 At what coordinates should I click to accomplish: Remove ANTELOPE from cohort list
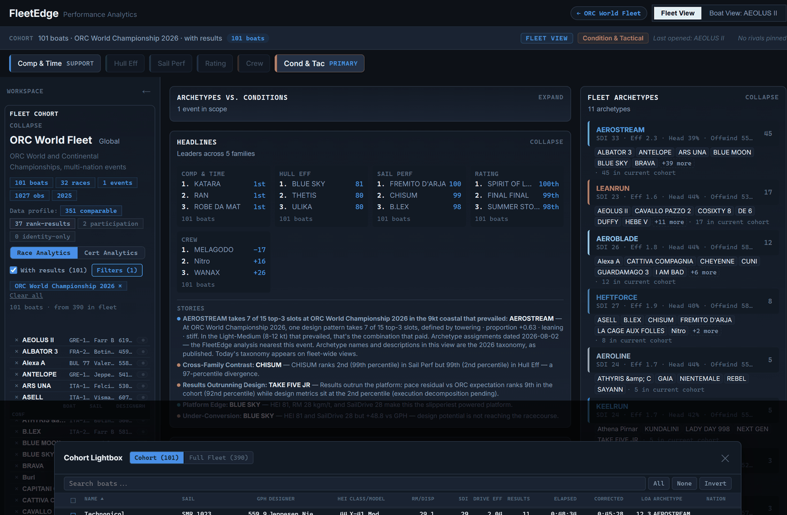tap(16, 375)
